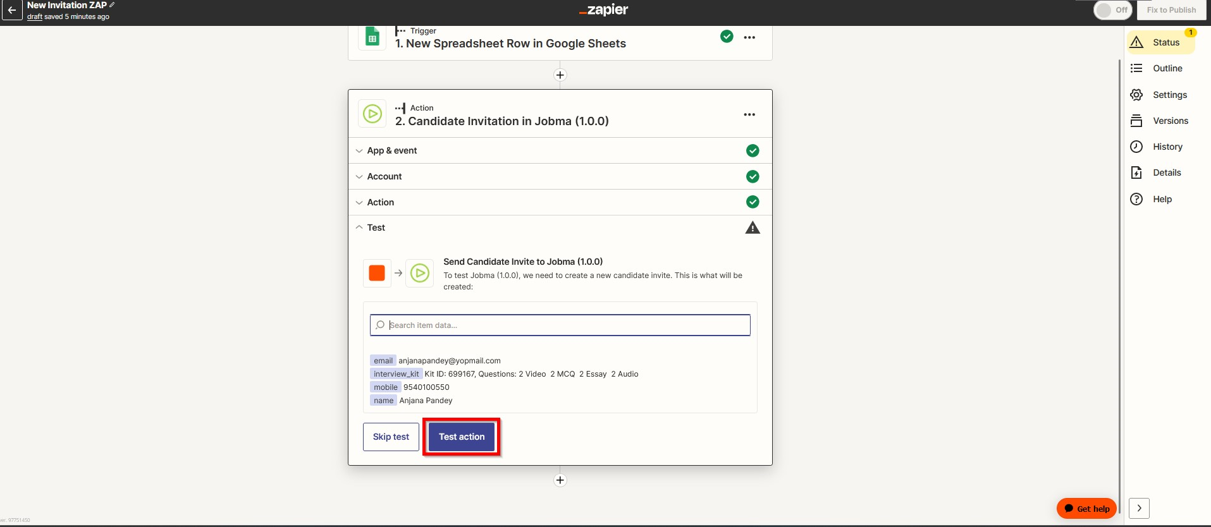Click the Zapier logo
Image resolution: width=1211 pixels, height=527 pixels.
click(604, 9)
